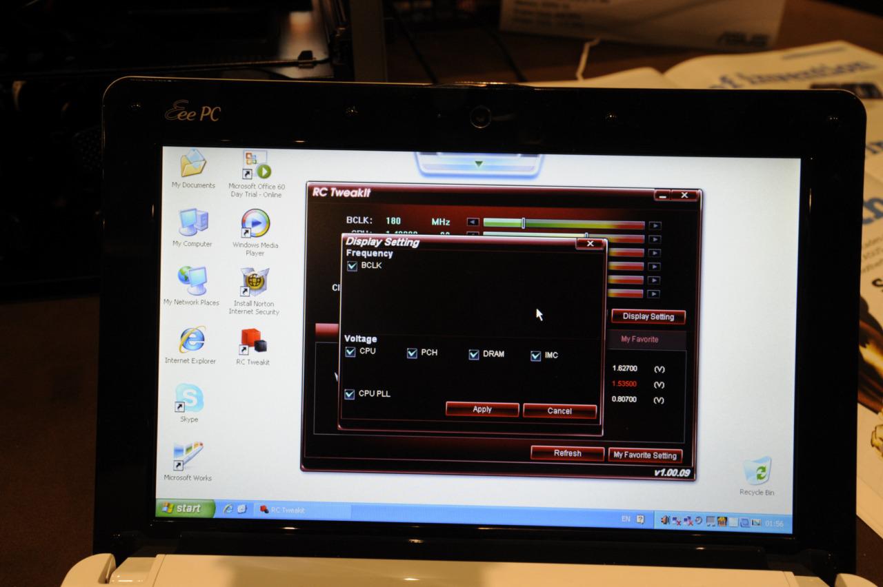Toggle the IMC voltage checkbox
Screen dimensions: 883x587
pyautogui.click(x=536, y=356)
